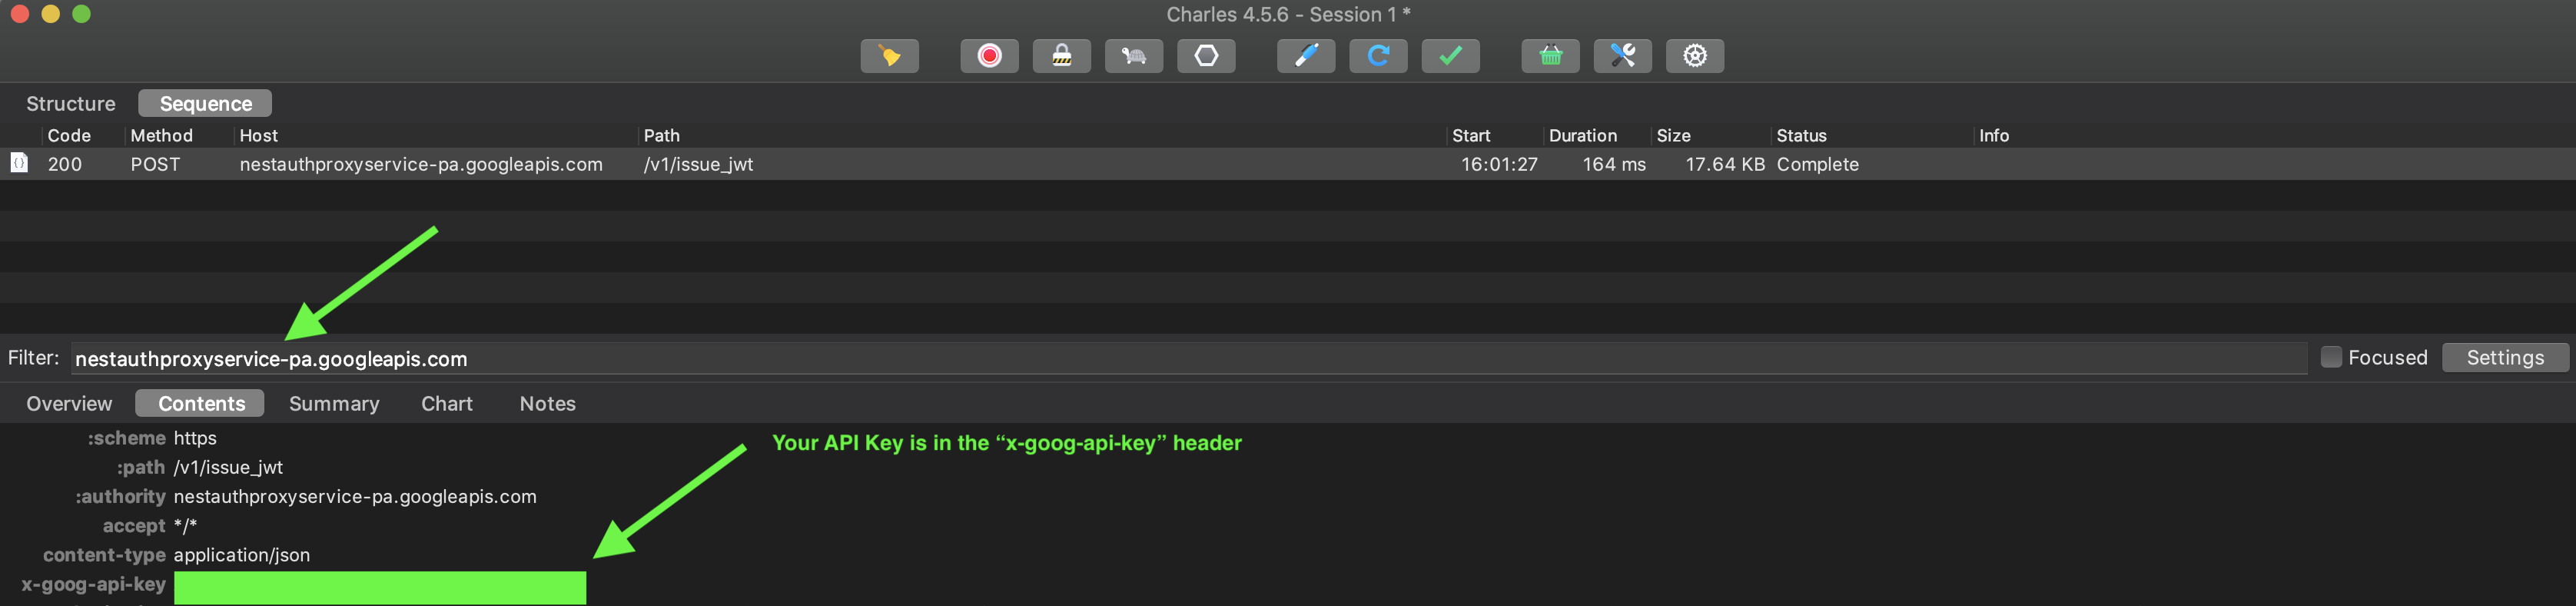Sort by the Status column header

[x=1801, y=136]
